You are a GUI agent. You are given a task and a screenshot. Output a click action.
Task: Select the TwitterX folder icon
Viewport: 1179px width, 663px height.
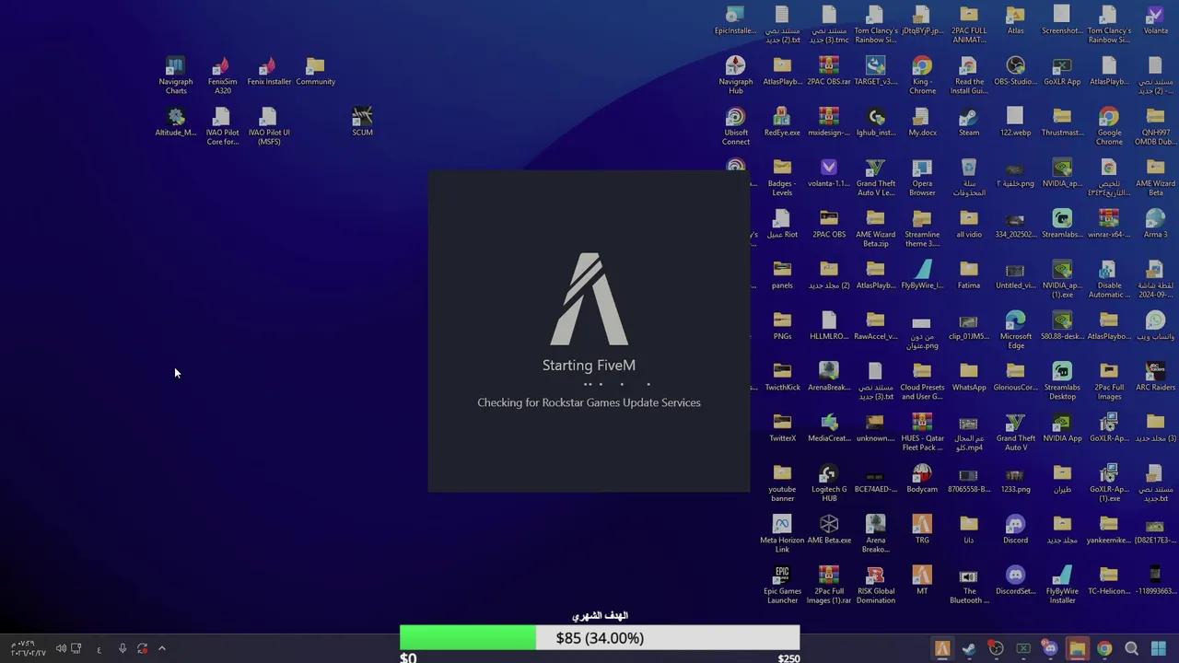click(x=782, y=427)
